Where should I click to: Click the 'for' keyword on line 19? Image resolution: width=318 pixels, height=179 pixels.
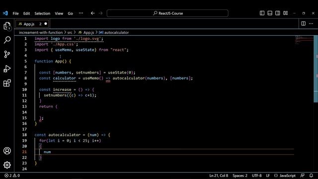pos(43,140)
